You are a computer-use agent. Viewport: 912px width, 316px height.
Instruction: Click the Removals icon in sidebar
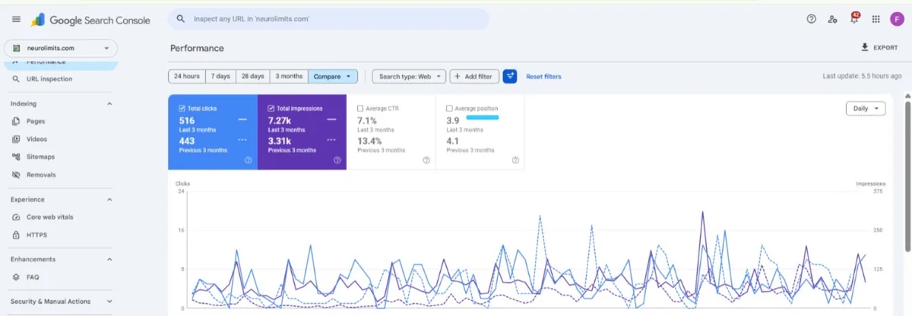click(17, 175)
